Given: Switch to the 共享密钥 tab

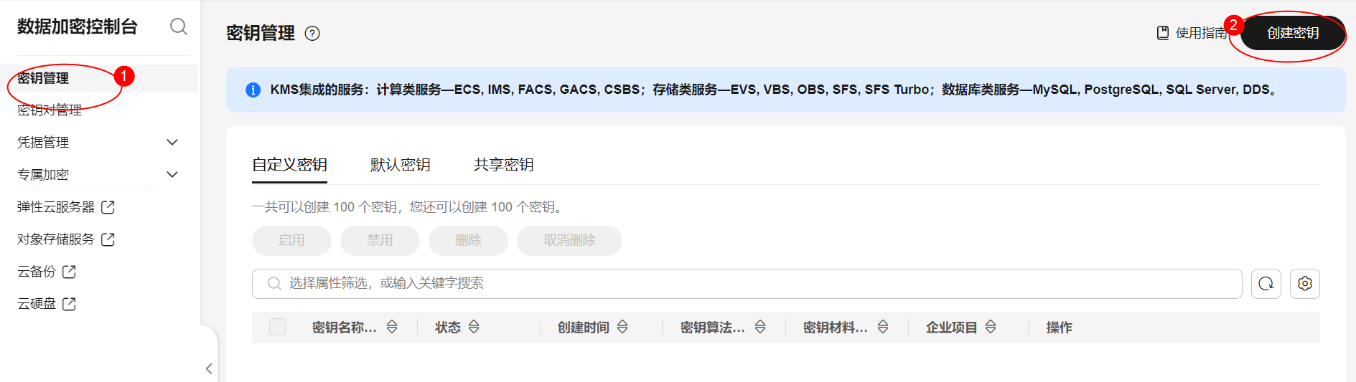Looking at the screenshot, I should (x=503, y=165).
